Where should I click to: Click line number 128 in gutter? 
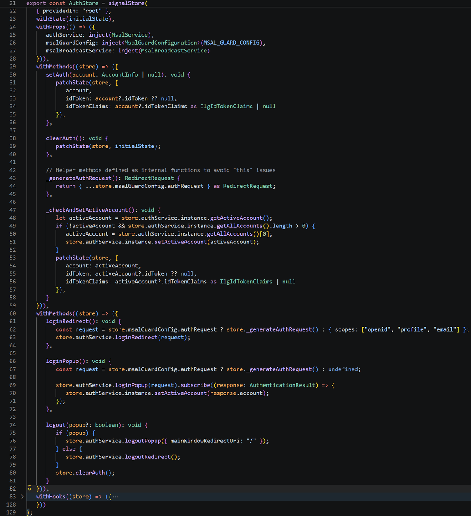point(11,504)
